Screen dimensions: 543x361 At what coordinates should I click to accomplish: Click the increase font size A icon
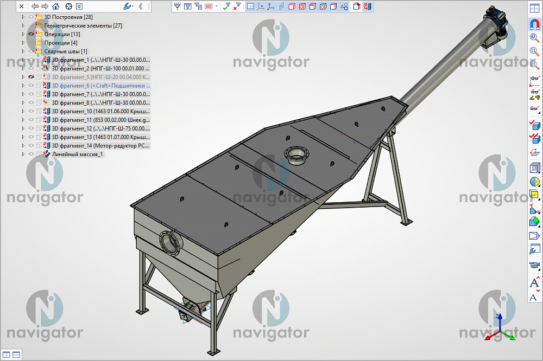point(535,282)
